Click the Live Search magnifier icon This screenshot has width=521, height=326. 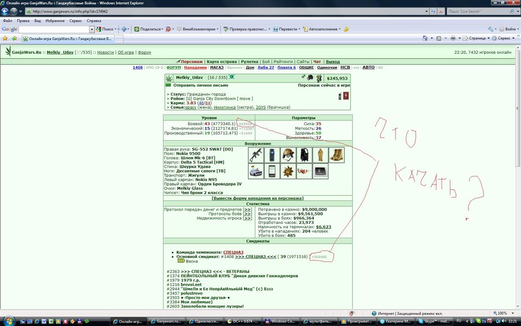(512, 11)
